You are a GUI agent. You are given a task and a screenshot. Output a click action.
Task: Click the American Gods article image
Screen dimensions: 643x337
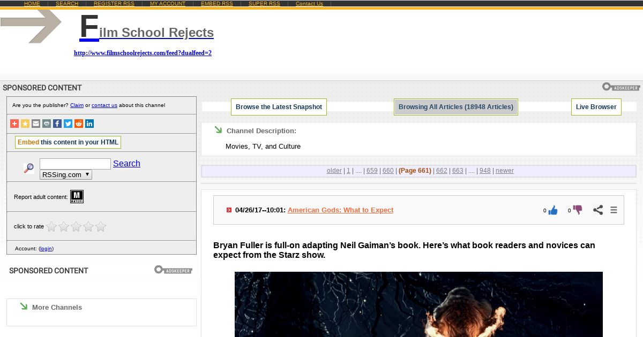click(x=418, y=304)
